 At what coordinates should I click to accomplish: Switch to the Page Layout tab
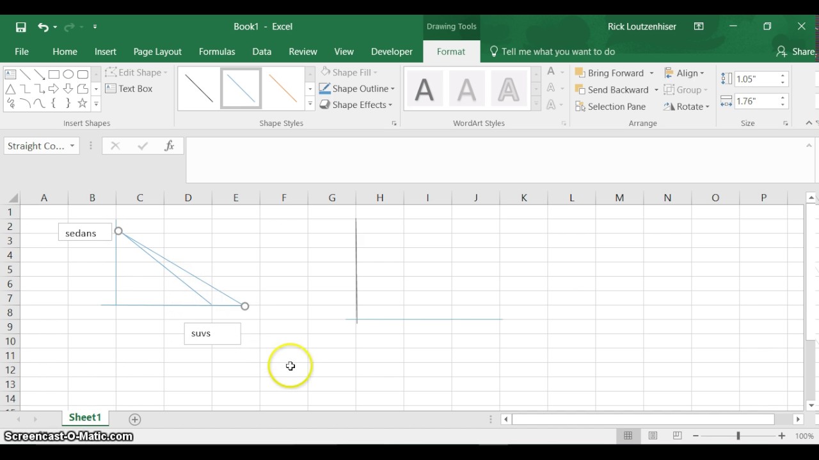[157, 52]
